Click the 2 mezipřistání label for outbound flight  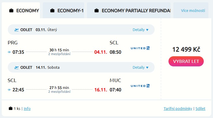(x=59, y=54)
